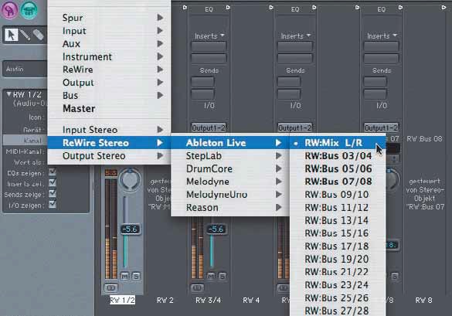Choose RW:Mix L/R channel

[338, 143]
